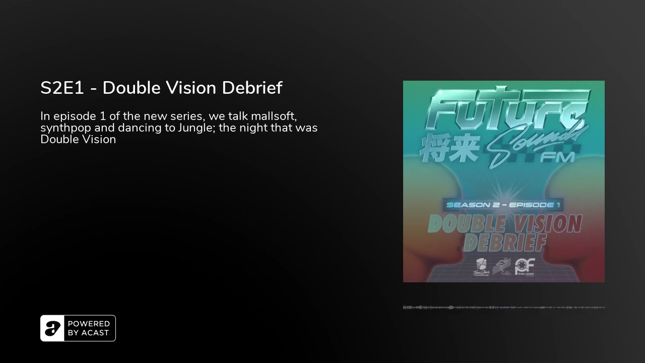
Task: Select the episode description text
Action: tap(179, 128)
